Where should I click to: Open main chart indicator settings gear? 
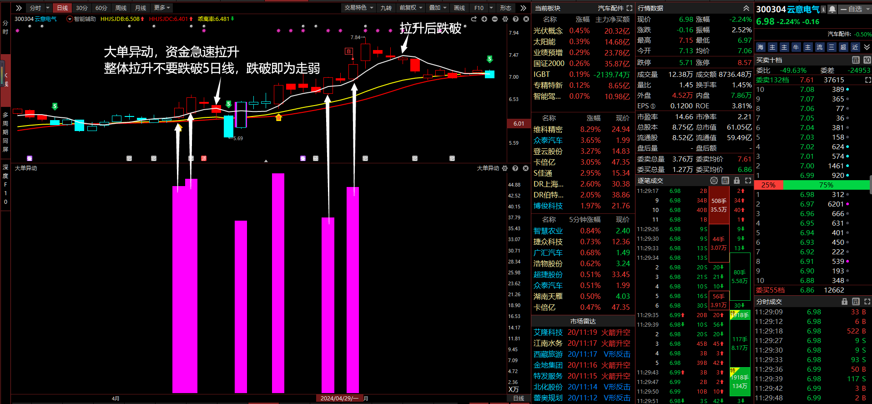(x=505, y=19)
